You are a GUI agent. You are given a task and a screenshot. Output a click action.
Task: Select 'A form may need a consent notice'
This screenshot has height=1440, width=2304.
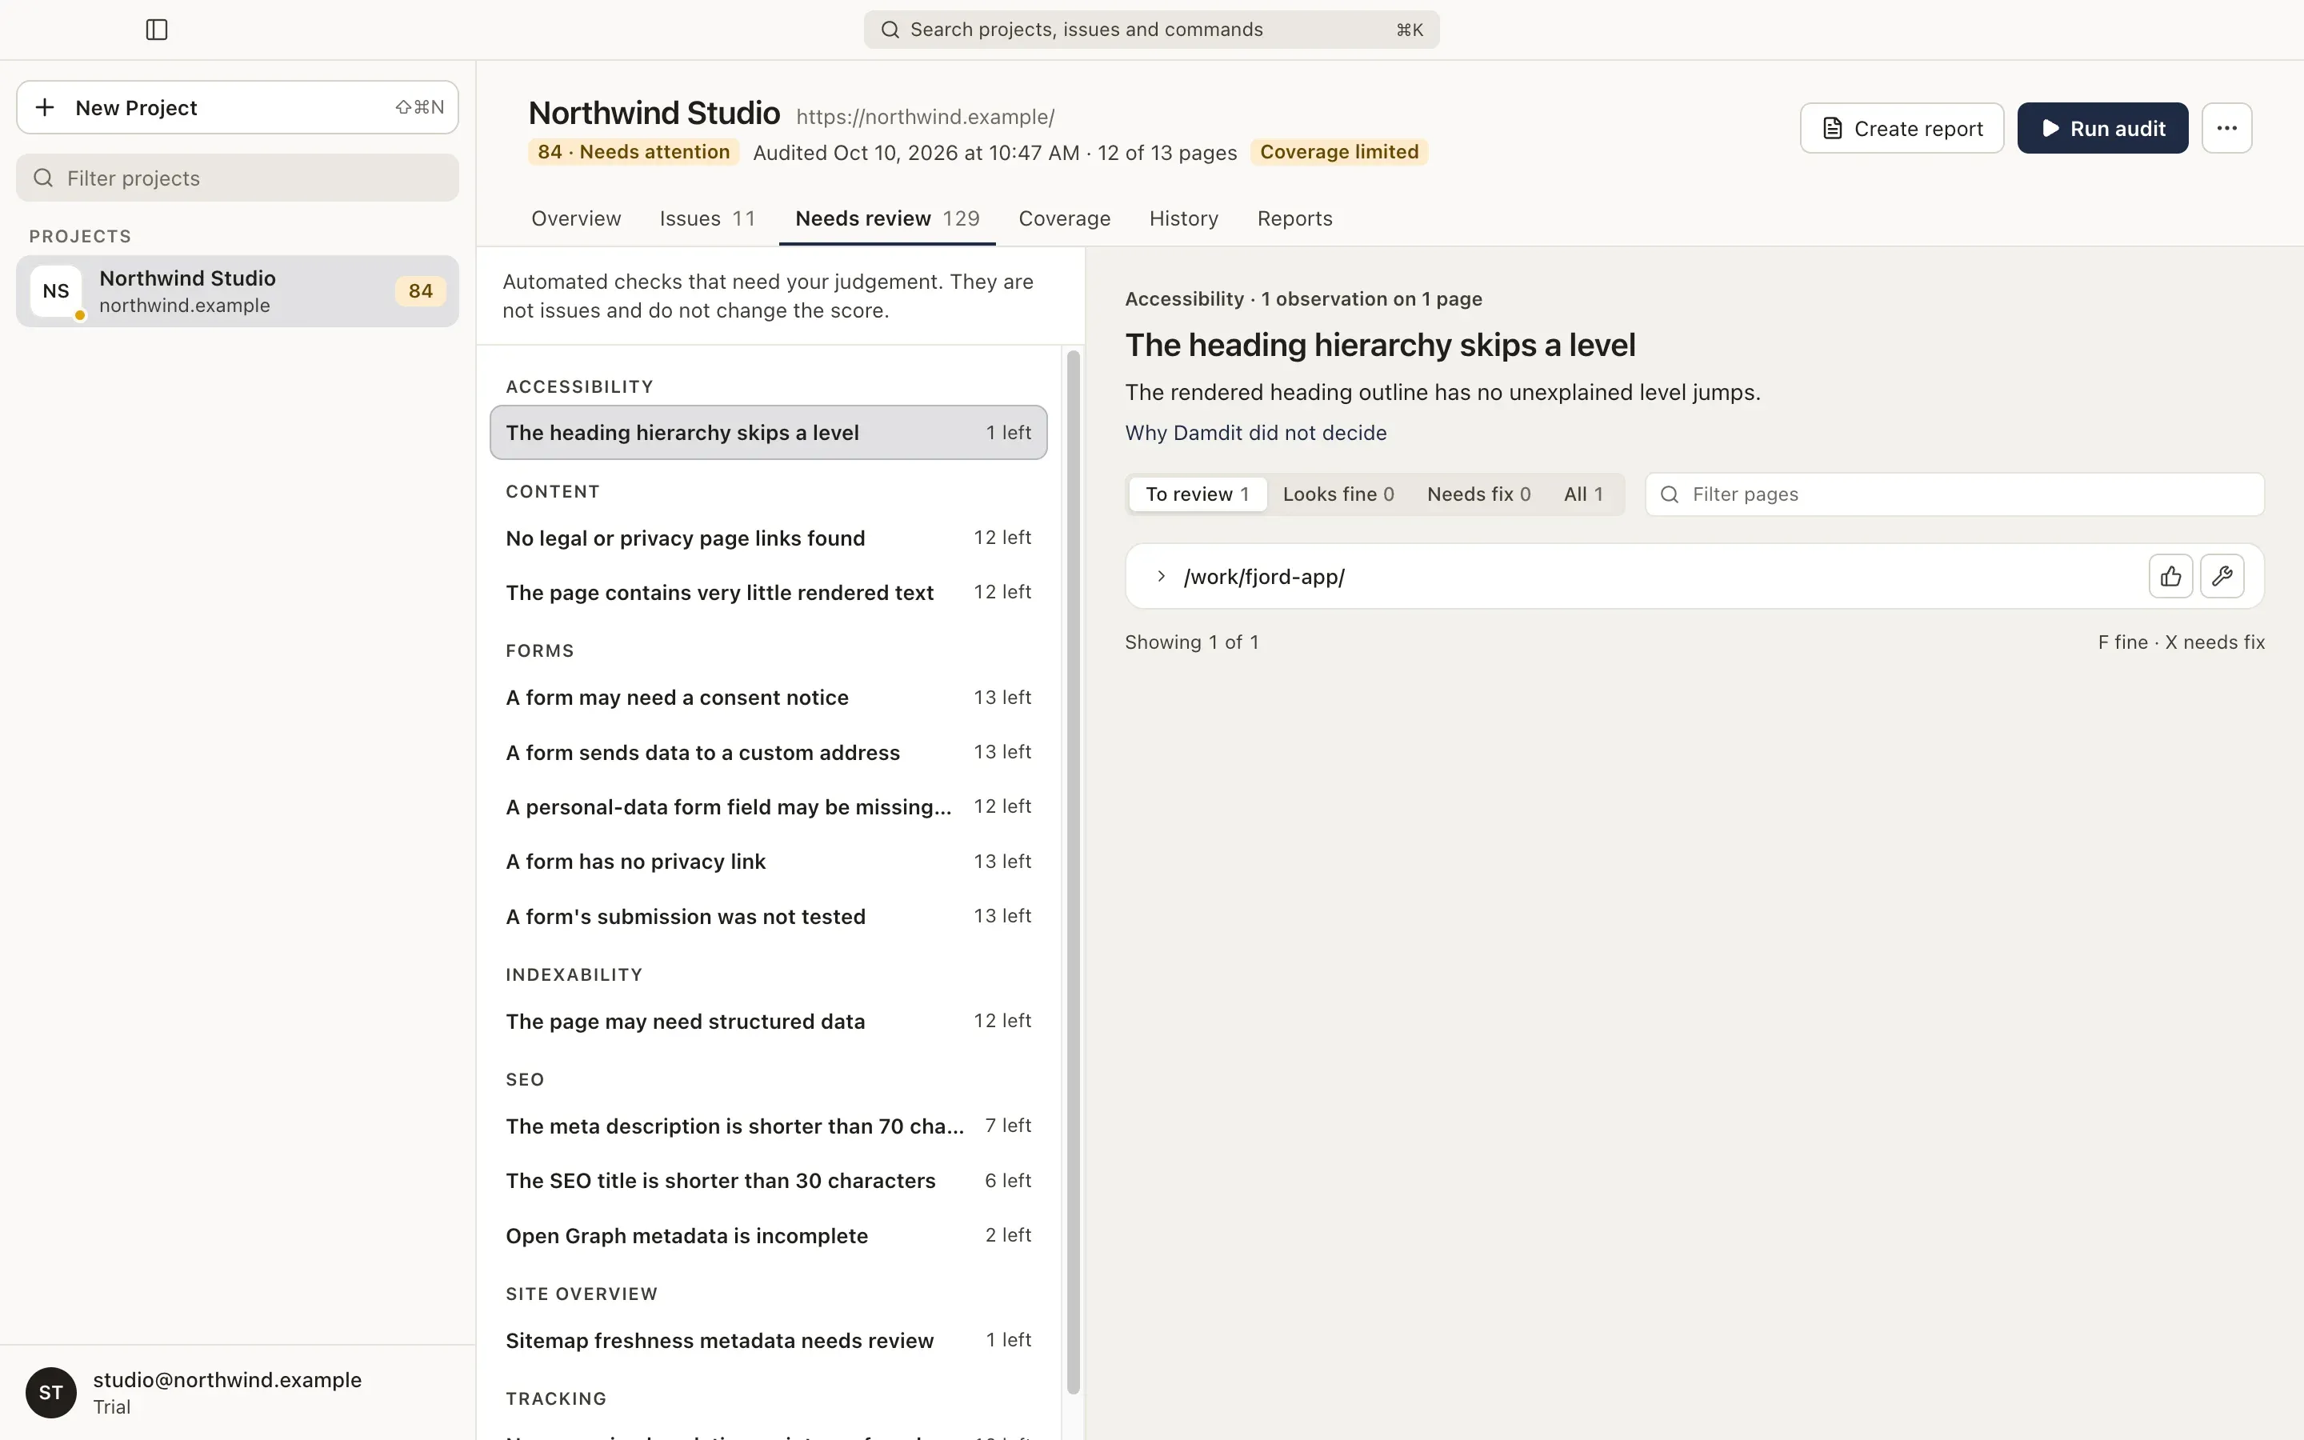point(768,697)
